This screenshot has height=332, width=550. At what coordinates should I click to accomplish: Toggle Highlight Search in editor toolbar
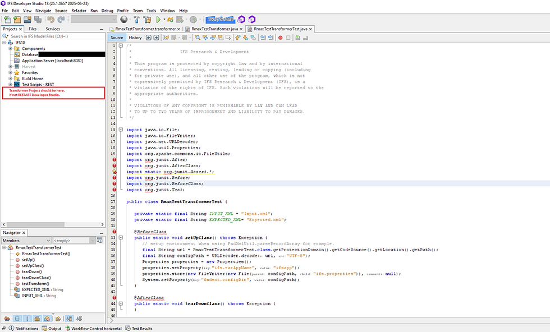[221, 38]
